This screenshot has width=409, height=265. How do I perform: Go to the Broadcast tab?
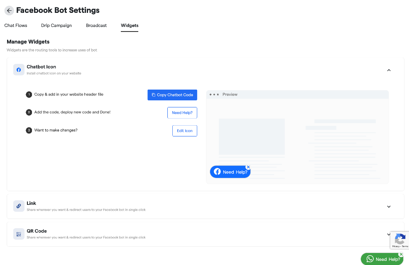tap(96, 26)
